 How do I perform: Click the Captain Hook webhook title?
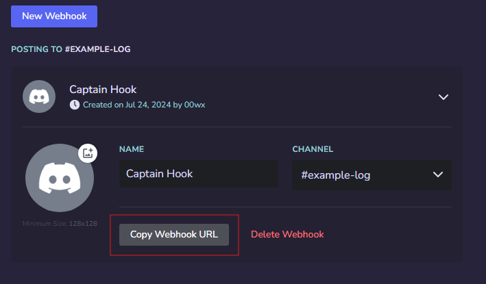point(103,90)
